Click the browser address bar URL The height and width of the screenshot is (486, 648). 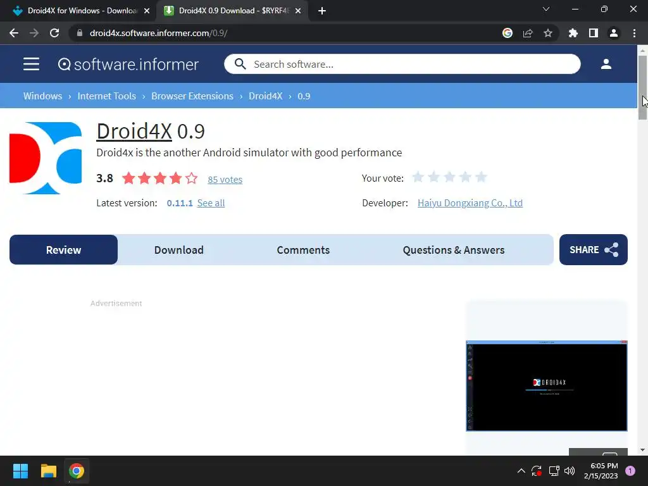[158, 33]
